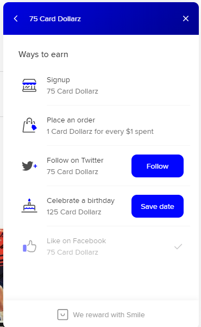Follow on Twitter with the Follow button
Screen dimensions: 201x327
158,166
